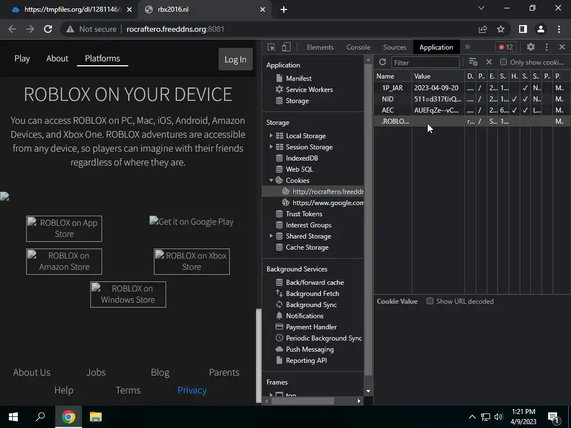Screen dimensions: 571x428
Task: Switch to the Console tab
Action: pyautogui.click(x=359, y=47)
